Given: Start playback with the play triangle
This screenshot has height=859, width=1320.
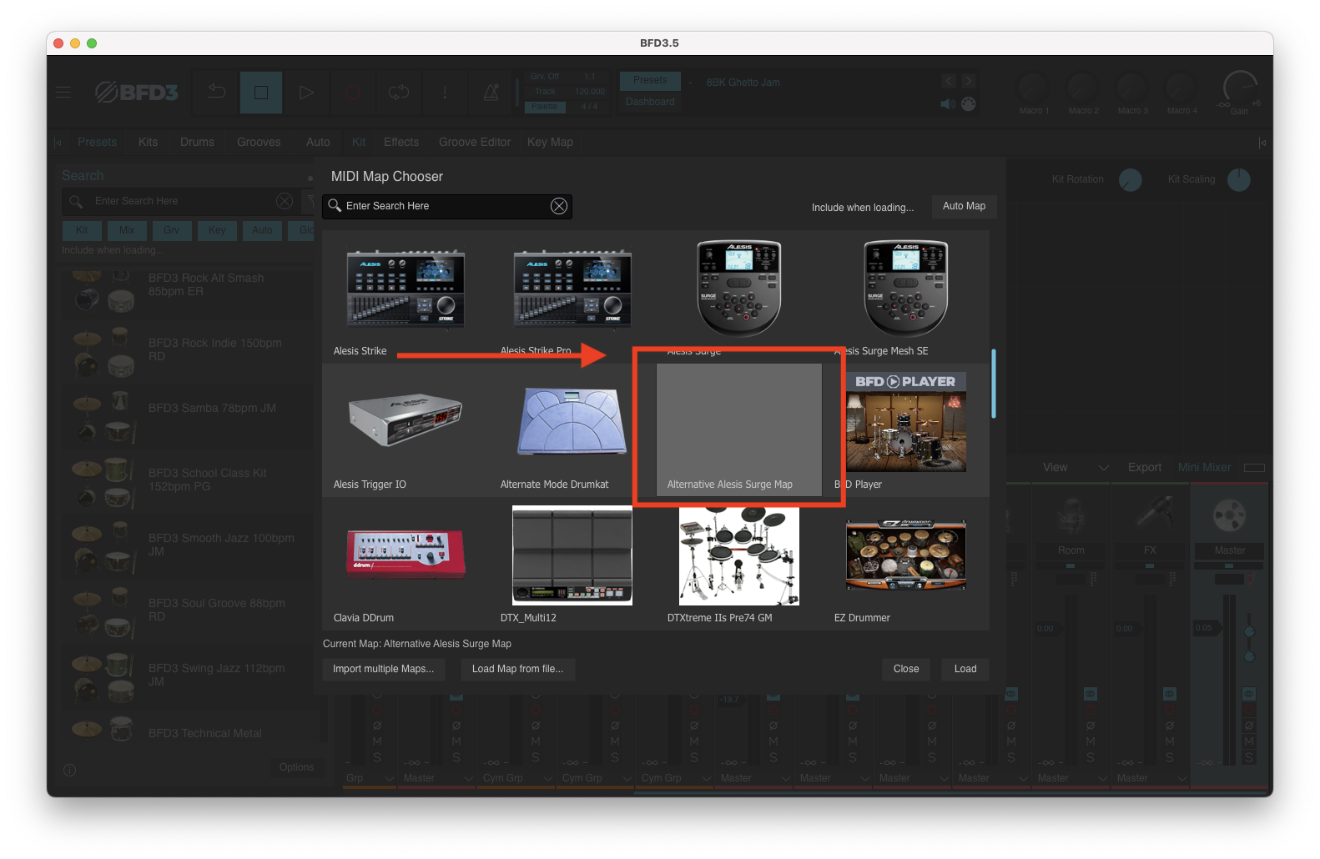Looking at the screenshot, I should (306, 92).
